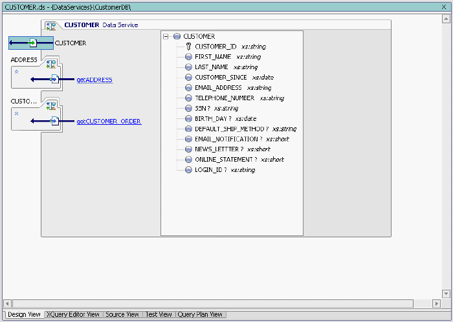Select SSN ? xs:string row
453x322 pixels.
(x=216, y=108)
